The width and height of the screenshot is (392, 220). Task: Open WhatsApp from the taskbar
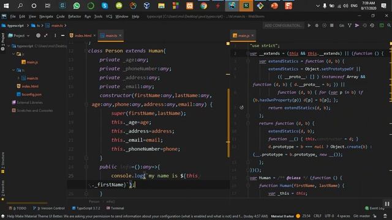tap(77, 5)
